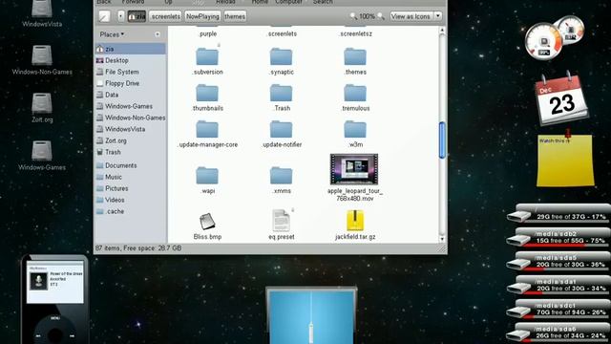This screenshot has height=344, width=611.
Task: Click the Zort.org desktop drive icon
Action: (x=42, y=103)
